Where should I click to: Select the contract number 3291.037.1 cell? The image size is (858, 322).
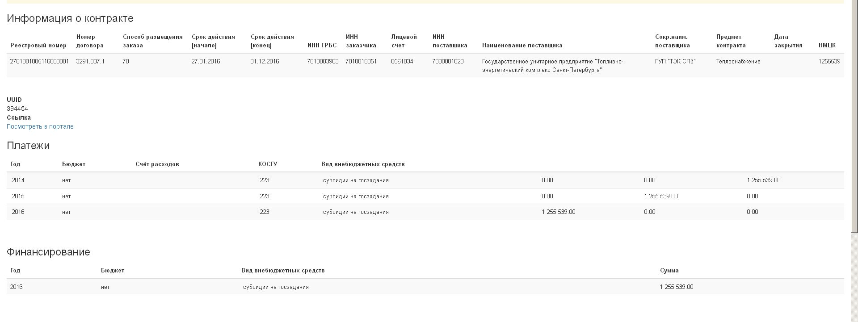(90, 62)
